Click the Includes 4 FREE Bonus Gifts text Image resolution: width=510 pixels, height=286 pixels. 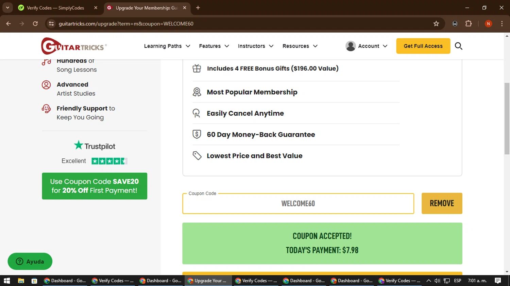[x=273, y=68]
